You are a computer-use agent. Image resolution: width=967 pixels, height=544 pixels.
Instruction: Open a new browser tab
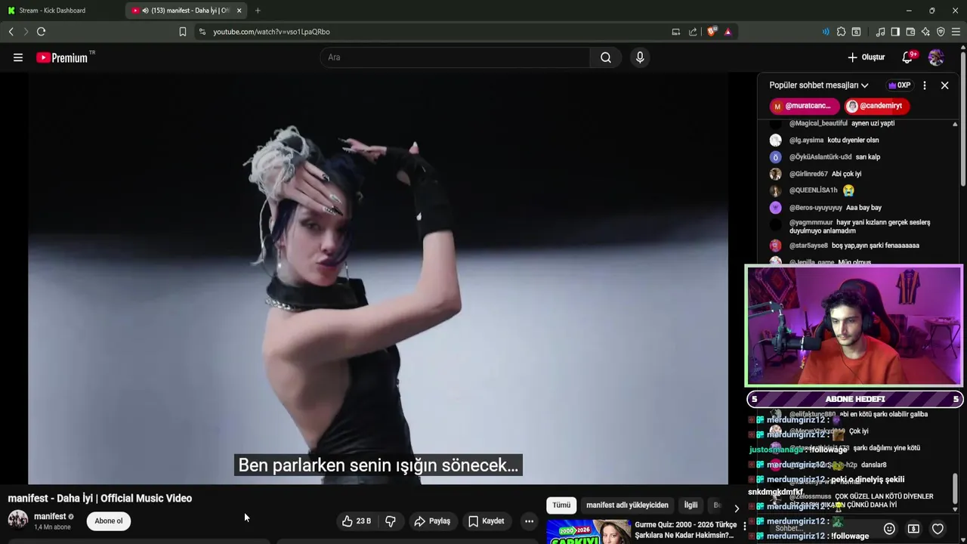(258, 11)
